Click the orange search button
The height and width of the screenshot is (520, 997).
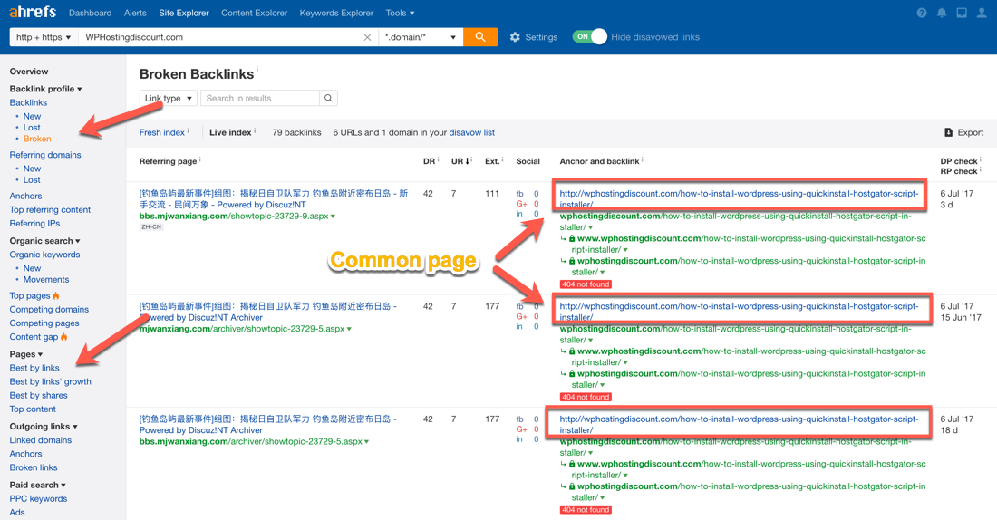480,37
